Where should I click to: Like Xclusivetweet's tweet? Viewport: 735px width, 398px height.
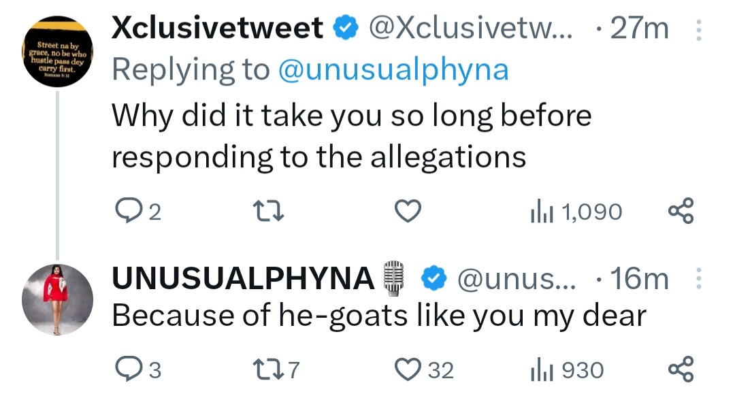click(x=407, y=212)
